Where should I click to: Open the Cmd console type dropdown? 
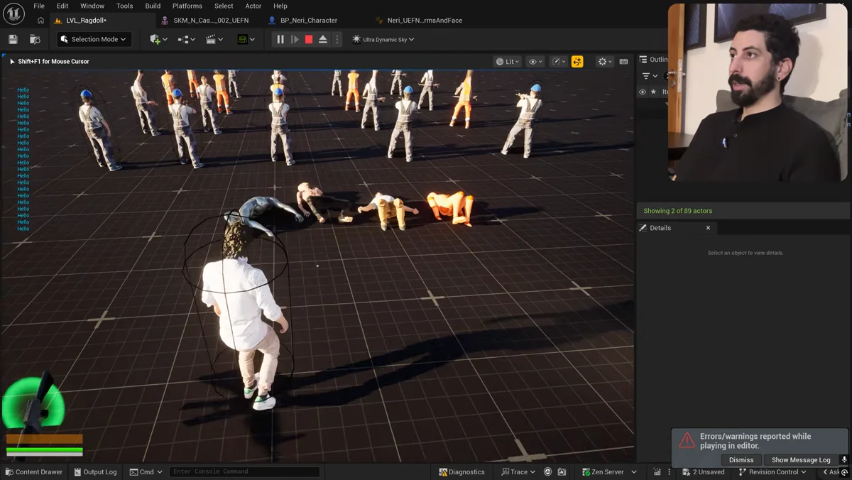click(x=146, y=471)
